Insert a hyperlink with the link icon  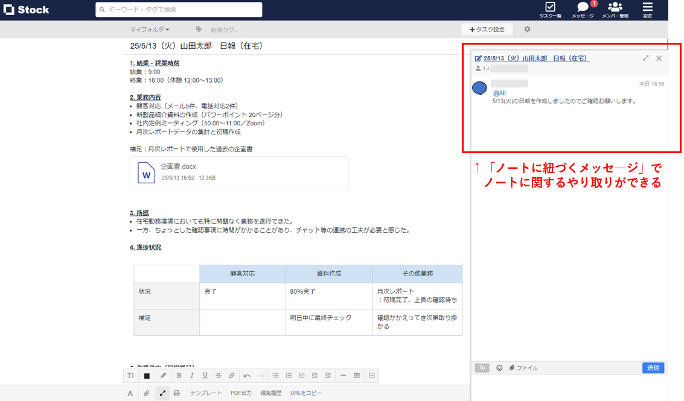(x=231, y=375)
